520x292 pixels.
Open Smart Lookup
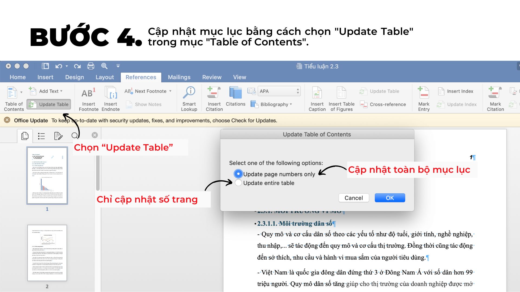(189, 99)
